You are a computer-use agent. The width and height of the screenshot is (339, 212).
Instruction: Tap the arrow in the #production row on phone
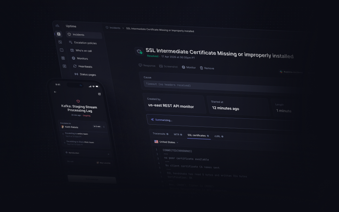click(x=108, y=154)
